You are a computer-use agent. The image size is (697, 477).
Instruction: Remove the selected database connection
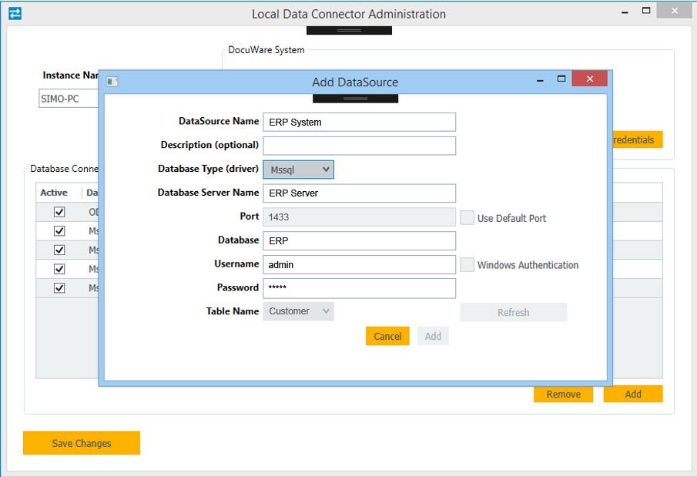point(563,394)
